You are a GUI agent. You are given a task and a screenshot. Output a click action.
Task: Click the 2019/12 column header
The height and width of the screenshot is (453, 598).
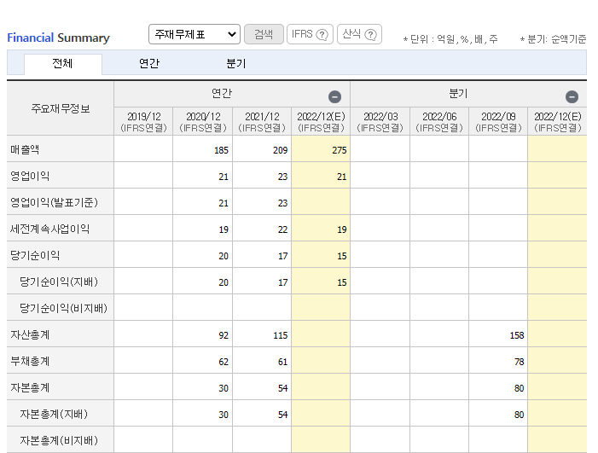[144, 122]
